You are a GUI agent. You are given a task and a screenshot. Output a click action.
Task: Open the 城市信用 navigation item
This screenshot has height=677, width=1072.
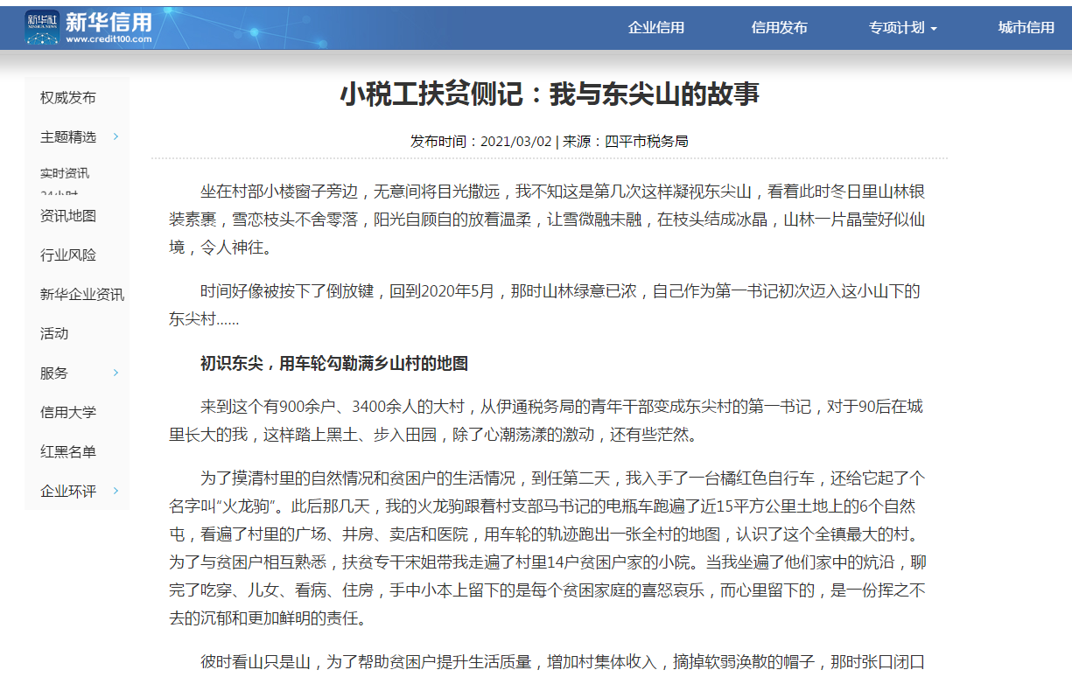[1026, 28]
